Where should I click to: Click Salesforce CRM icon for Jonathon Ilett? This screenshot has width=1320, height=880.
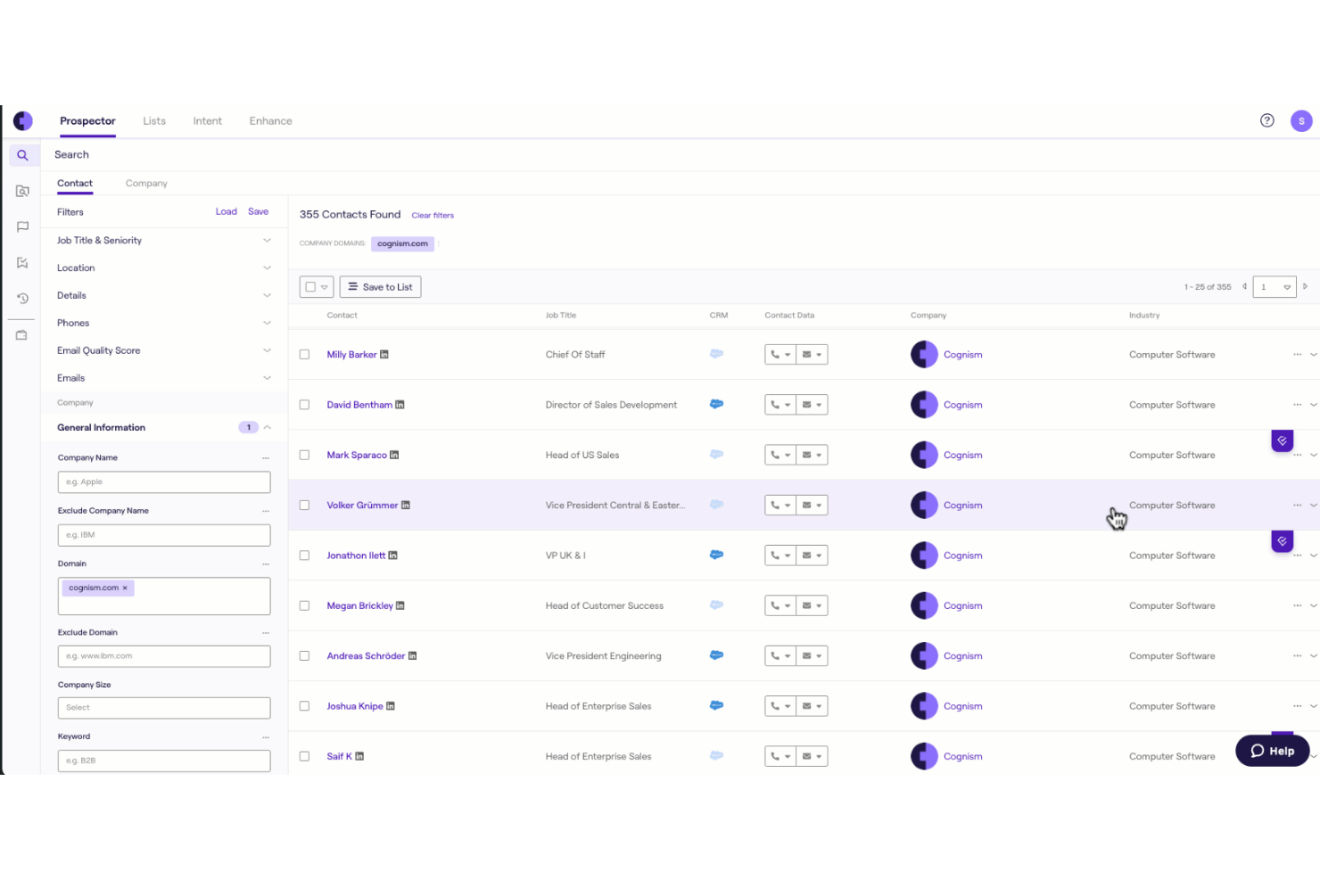[x=716, y=555]
